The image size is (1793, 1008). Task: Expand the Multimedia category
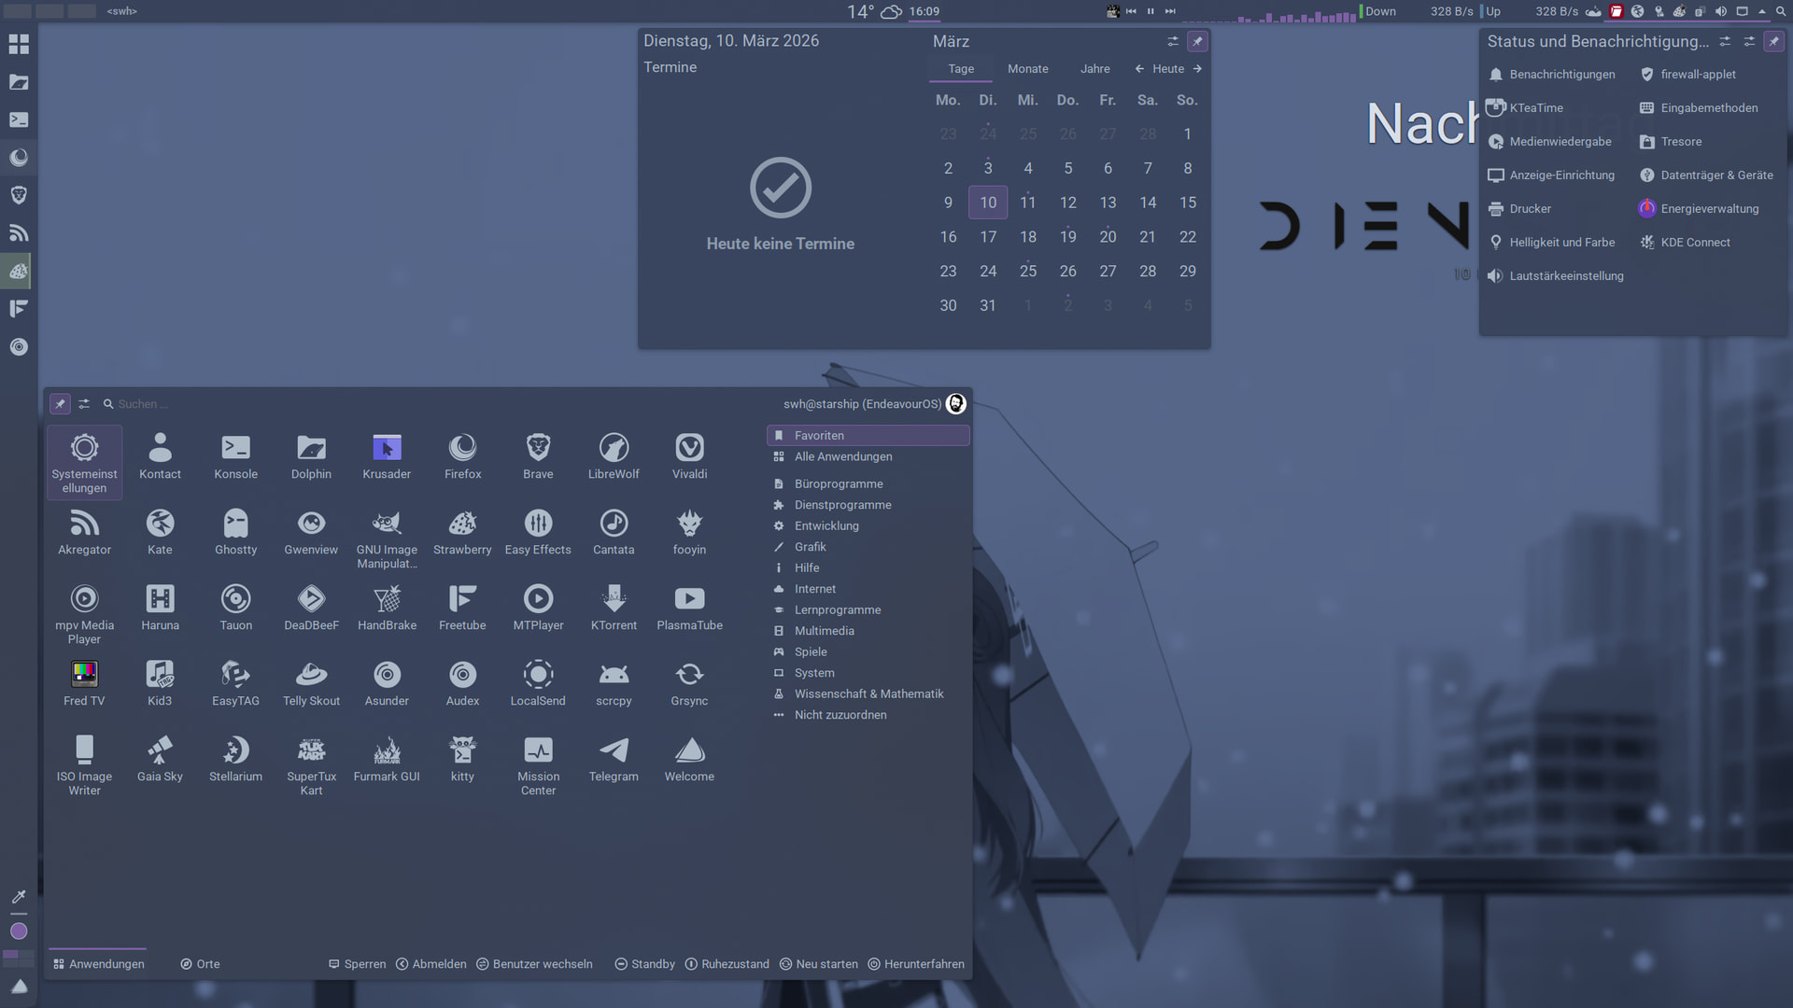point(824,631)
